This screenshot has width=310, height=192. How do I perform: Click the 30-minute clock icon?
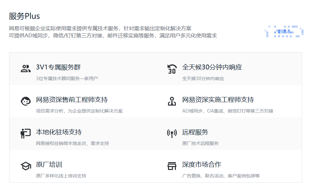pyautogui.click(x=172, y=69)
